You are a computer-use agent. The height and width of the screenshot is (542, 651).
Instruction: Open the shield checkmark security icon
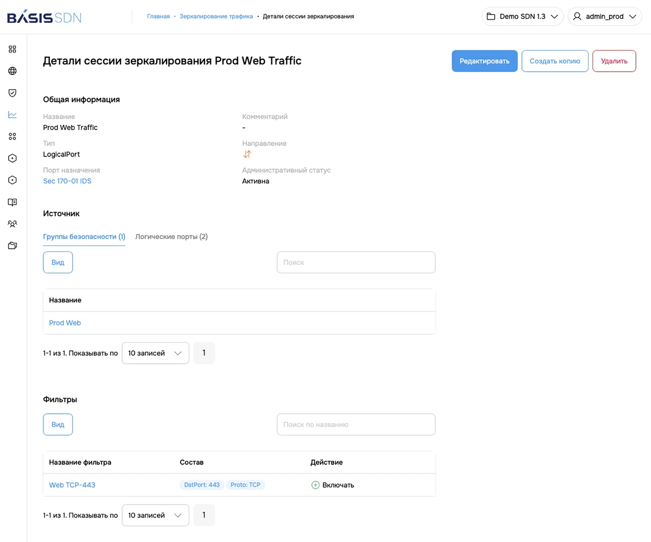tap(12, 93)
